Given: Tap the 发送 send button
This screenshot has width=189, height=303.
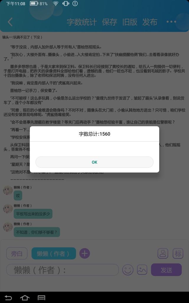Looking at the screenshot, I should (166, 270).
